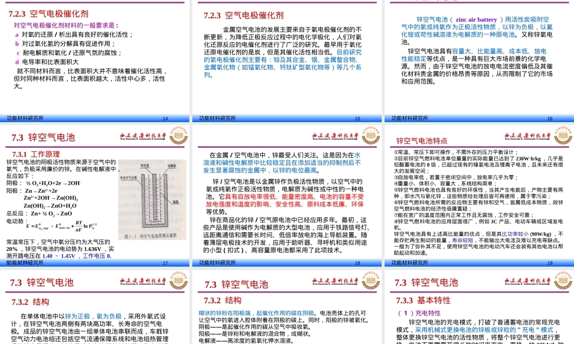Click the heading 7.2.3 空气电极催化剂 on slide 14
574x344 pixels.
click(x=48, y=14)
